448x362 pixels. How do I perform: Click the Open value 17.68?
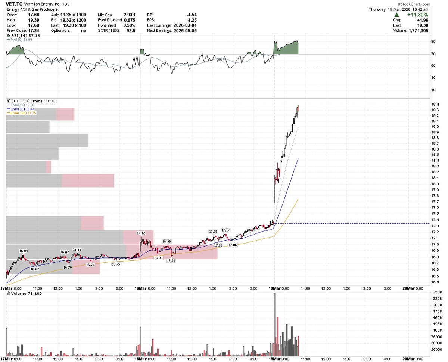[x=34, y=15]
